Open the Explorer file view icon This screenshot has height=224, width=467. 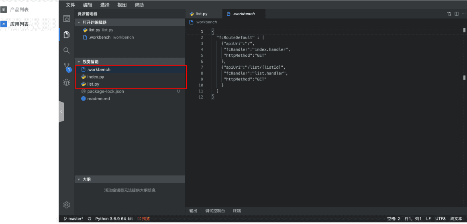[67, 35]
